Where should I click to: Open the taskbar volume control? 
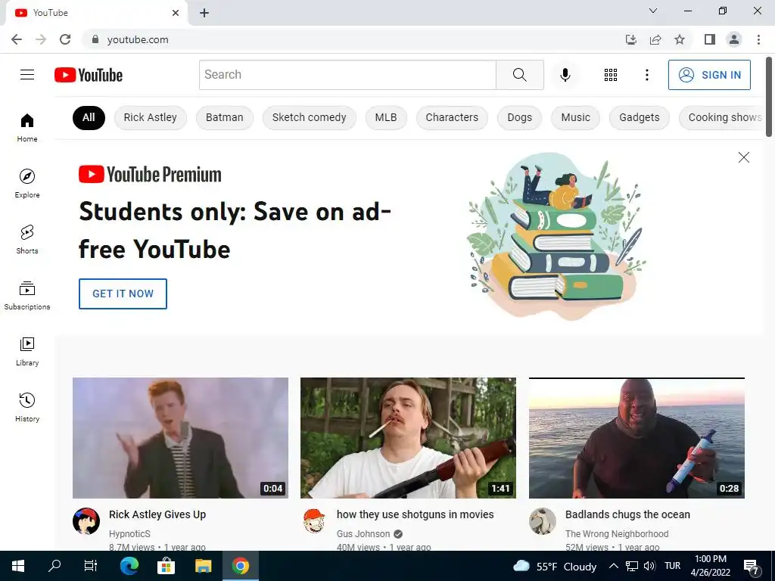coord(649,566)
